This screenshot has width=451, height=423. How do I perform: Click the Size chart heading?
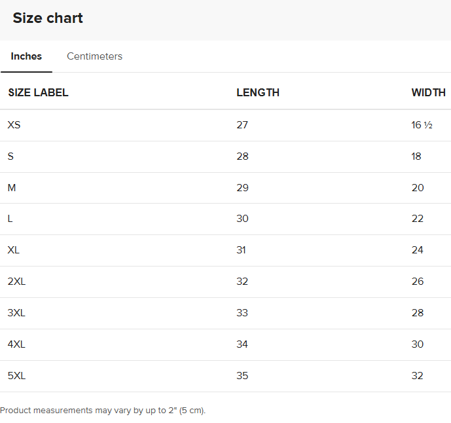click(48, 18)
